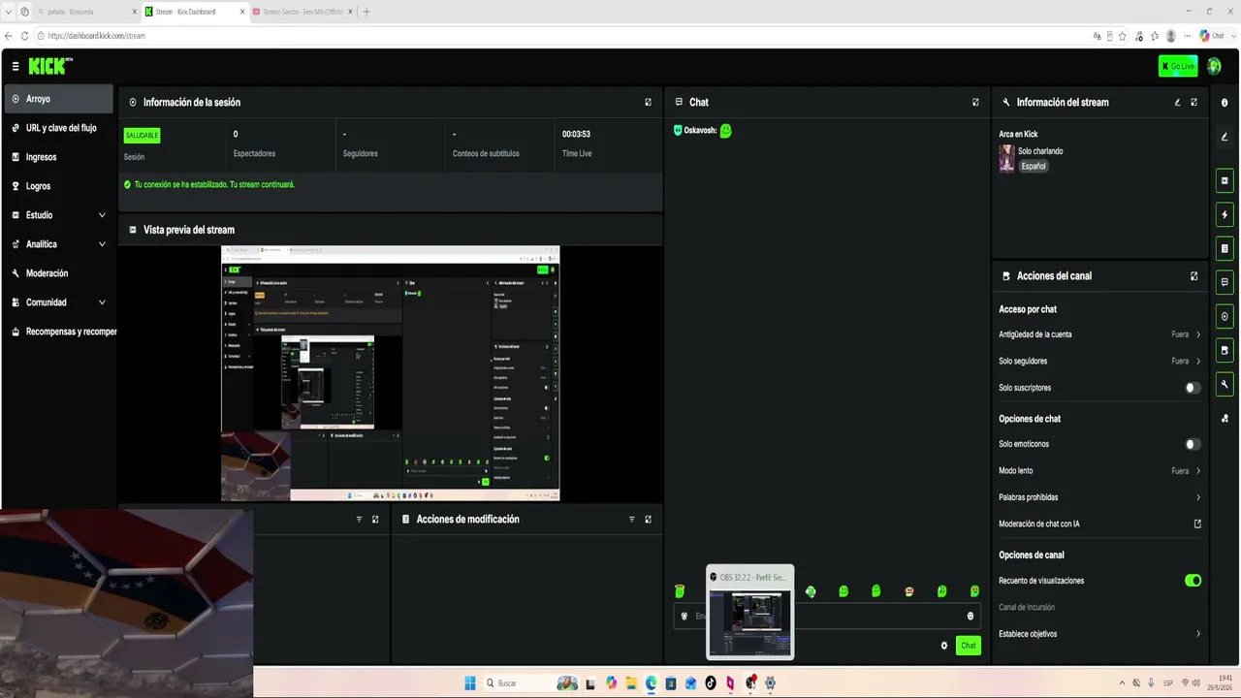Switch to the Romeo Santos browser tab
Screen dimensions: 1241x698
302,12
